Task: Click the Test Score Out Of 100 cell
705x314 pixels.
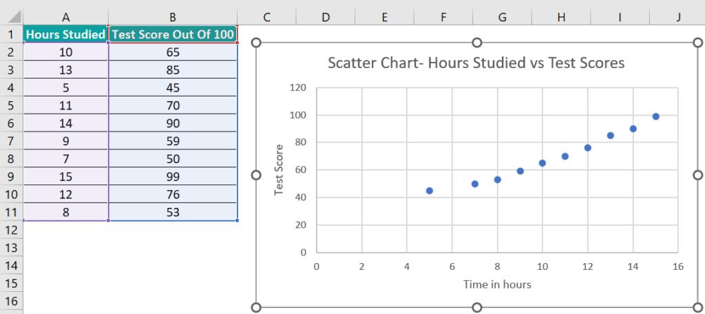Action: pyautogui.click(x=173, y=34)
